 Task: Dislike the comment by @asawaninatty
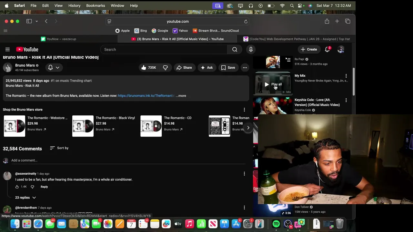pos(32,187)
